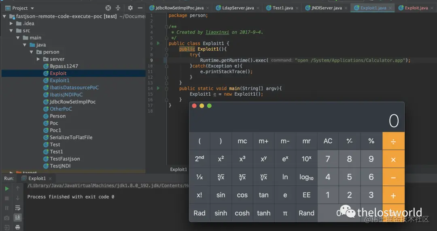
Task: Expand the server package
Action: click(x=38, y=59)
